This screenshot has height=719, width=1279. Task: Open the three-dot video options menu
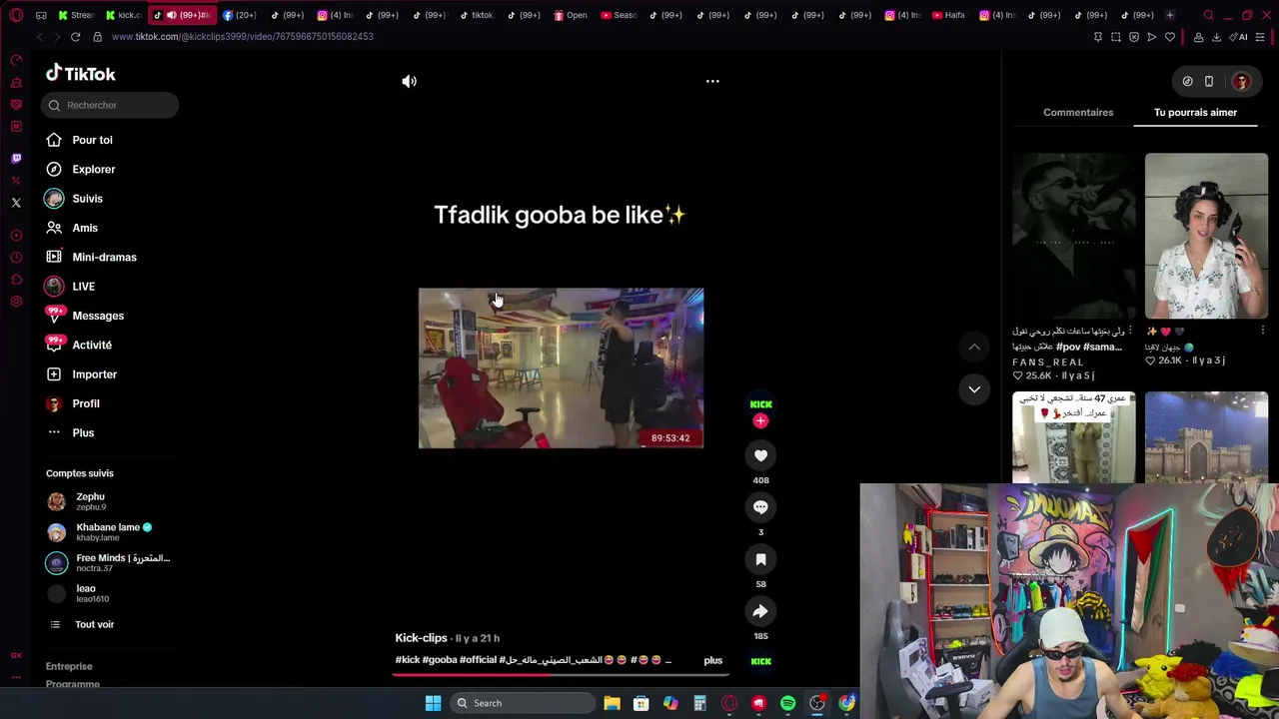tap(712, 81)
